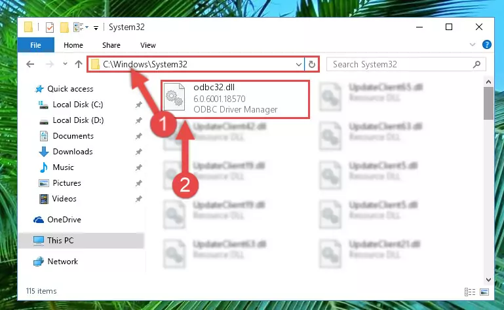Open the Share ribbon tab
504x310 pixels.
click(x=111, y=45)
